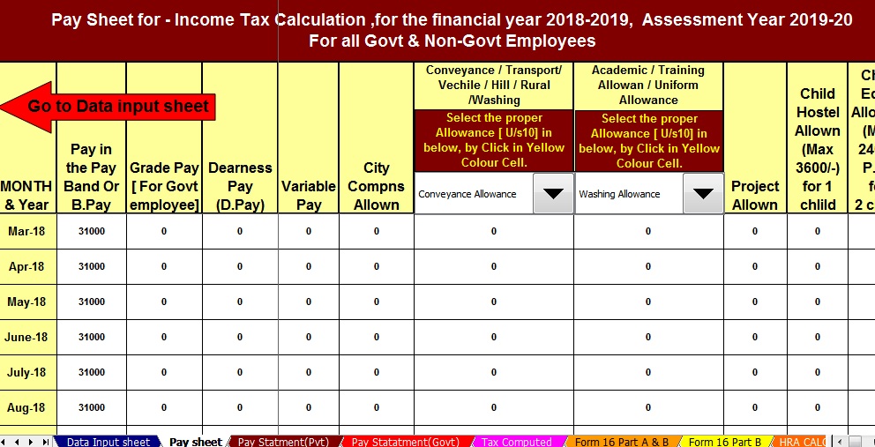Click the red Go to Data input sheet arrow
This screenshot has width=875, height=447.
107,107
